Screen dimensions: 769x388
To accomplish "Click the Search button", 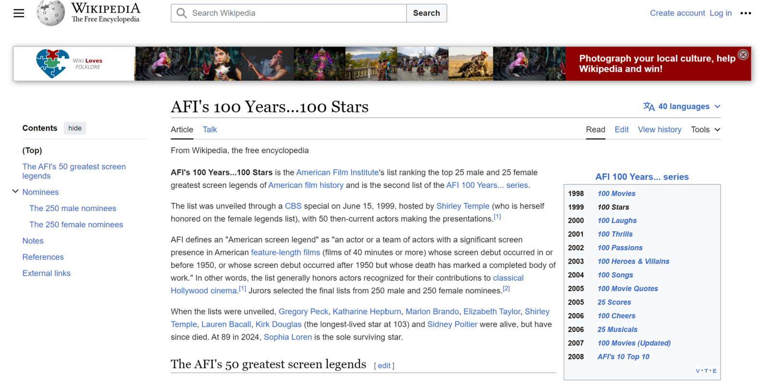I will [x=426, y=13].
